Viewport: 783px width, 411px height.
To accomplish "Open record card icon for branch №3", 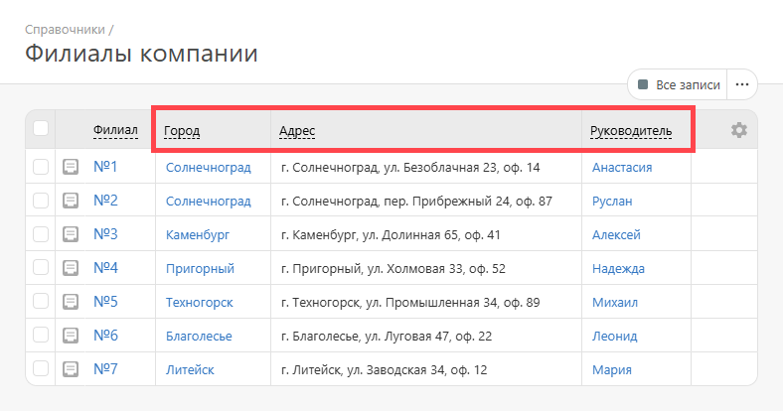I will pyautogui.click(x=71, y=234).
